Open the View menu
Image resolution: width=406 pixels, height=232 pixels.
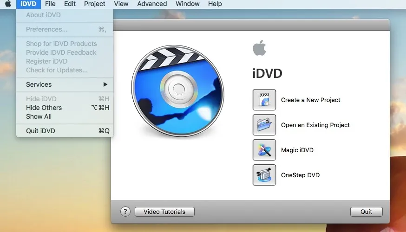(x=121, y=4)
